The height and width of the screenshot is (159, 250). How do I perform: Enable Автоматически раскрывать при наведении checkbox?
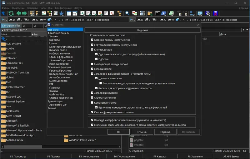coord(101,83)
